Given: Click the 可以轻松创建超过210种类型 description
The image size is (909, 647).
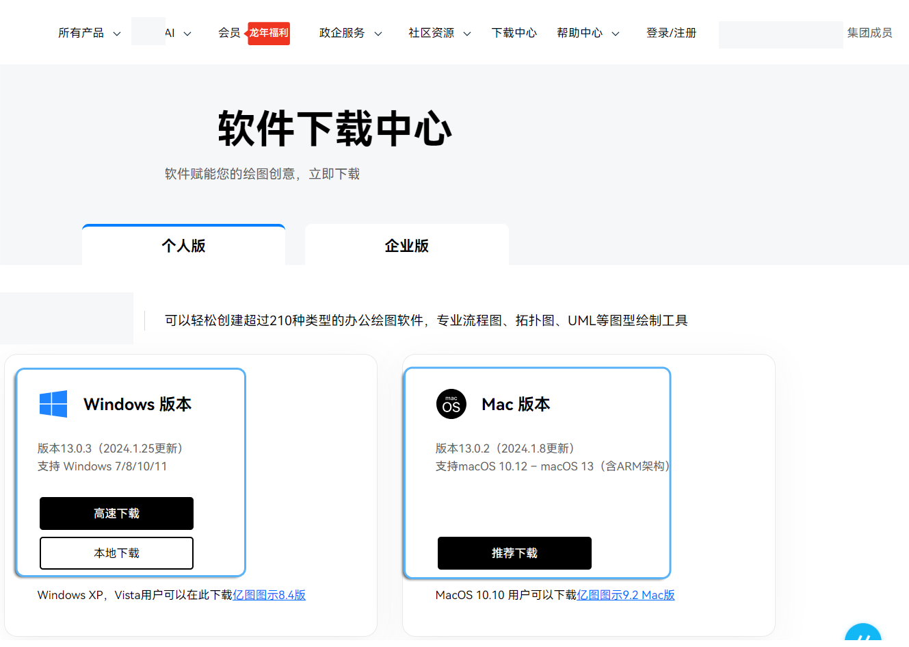Looking at the screenshot, I should pos(426,320).
